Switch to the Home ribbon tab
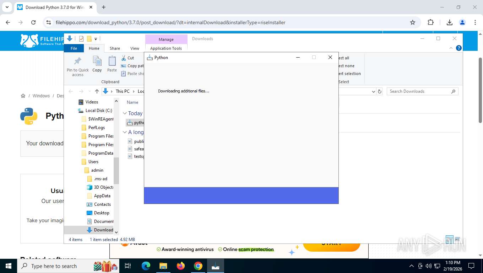Image resolution: width=483 pixels, height=273 pixels. coord(94,48)
